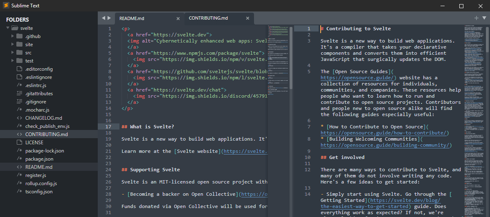
Task: Click the test folder icon
Action: point(19,60)
